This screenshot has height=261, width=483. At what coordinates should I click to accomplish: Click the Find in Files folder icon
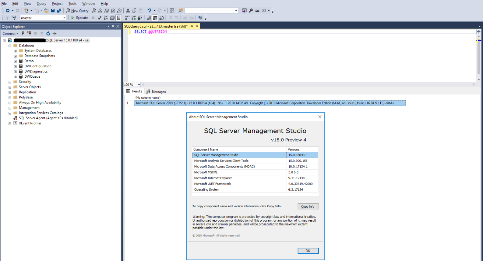pyautogui.click(x=181, y=11)
